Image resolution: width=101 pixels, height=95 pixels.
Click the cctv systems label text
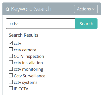[x=26, y=83]
